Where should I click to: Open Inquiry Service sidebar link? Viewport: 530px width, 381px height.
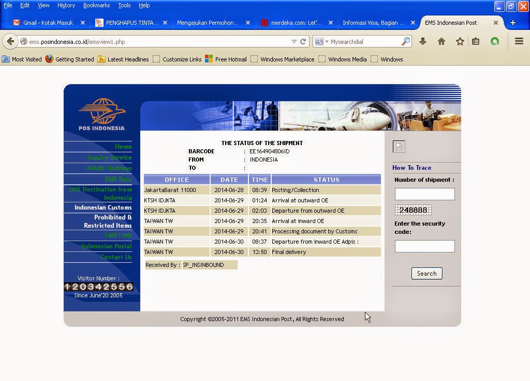tap(110, 157)
